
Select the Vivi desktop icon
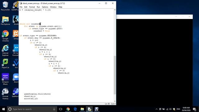(x=16, y=64)
